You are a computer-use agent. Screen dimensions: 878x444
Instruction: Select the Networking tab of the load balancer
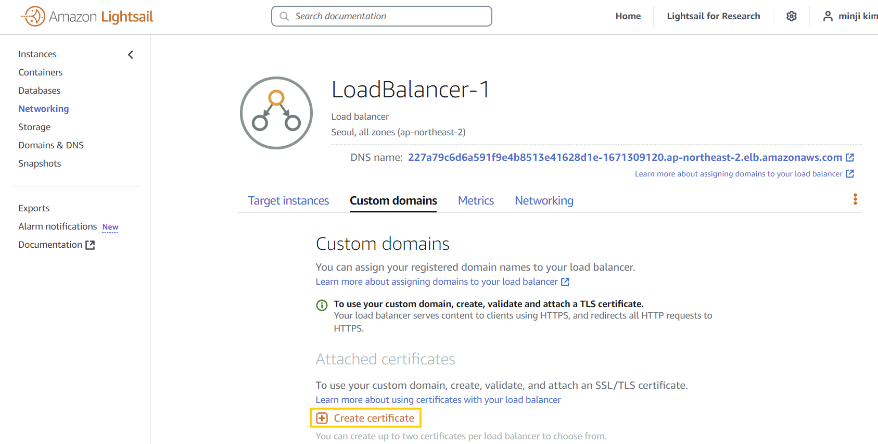[x=544, y=200]
